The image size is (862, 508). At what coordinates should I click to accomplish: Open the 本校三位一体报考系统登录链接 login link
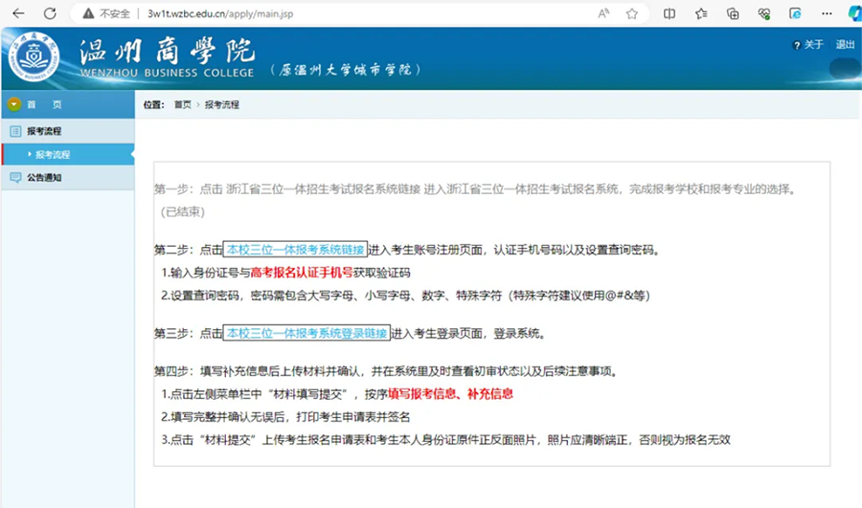point(306,333)
